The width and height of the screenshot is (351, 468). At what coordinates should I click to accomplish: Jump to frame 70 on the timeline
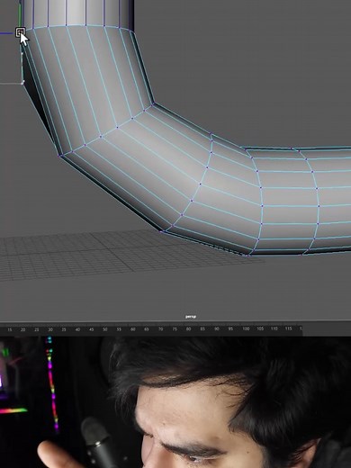click(161, 329)
